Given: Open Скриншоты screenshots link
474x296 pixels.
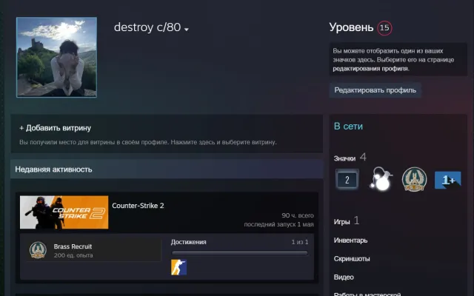Looking at the screenshot, I should [352, 259].
